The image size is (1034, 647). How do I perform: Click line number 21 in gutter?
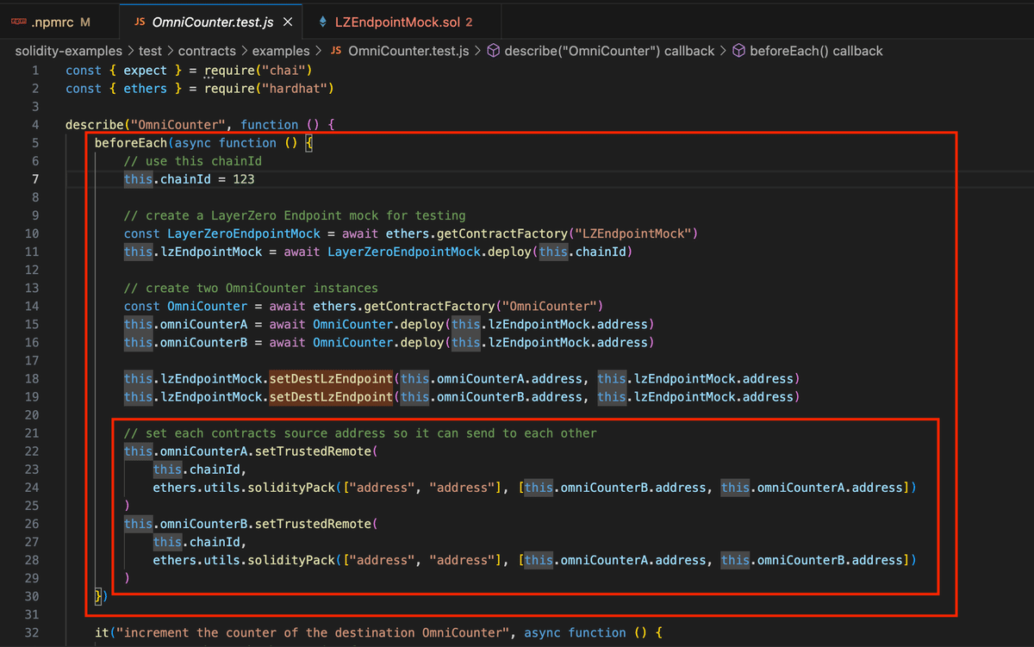[32, 432]
